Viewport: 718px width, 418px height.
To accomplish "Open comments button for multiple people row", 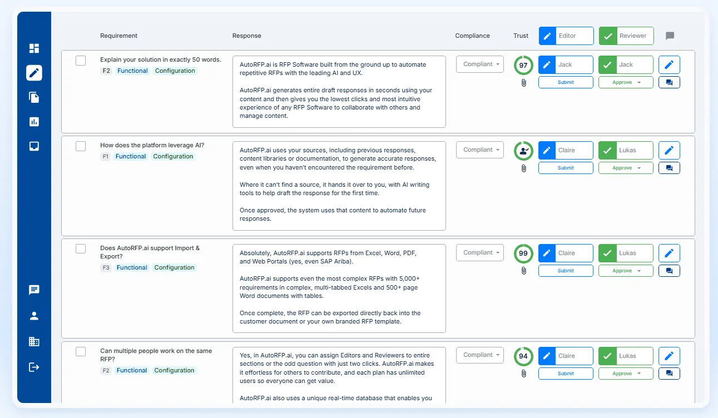I will (x=669, y=374).
